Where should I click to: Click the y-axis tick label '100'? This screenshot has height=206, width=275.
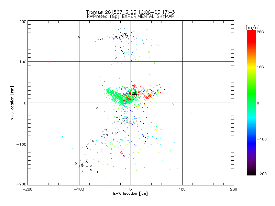23,62
